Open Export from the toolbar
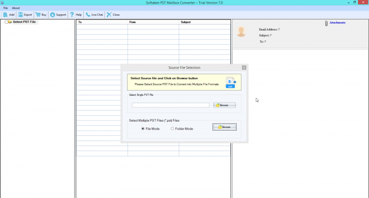369x198 pixels. [x=25, y=15]
